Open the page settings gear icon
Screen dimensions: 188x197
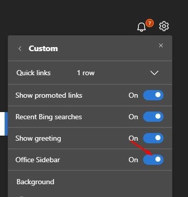coord(164,26)
